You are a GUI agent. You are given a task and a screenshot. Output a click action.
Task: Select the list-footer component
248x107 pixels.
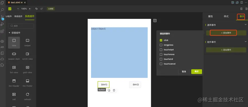tap(27, 83)
